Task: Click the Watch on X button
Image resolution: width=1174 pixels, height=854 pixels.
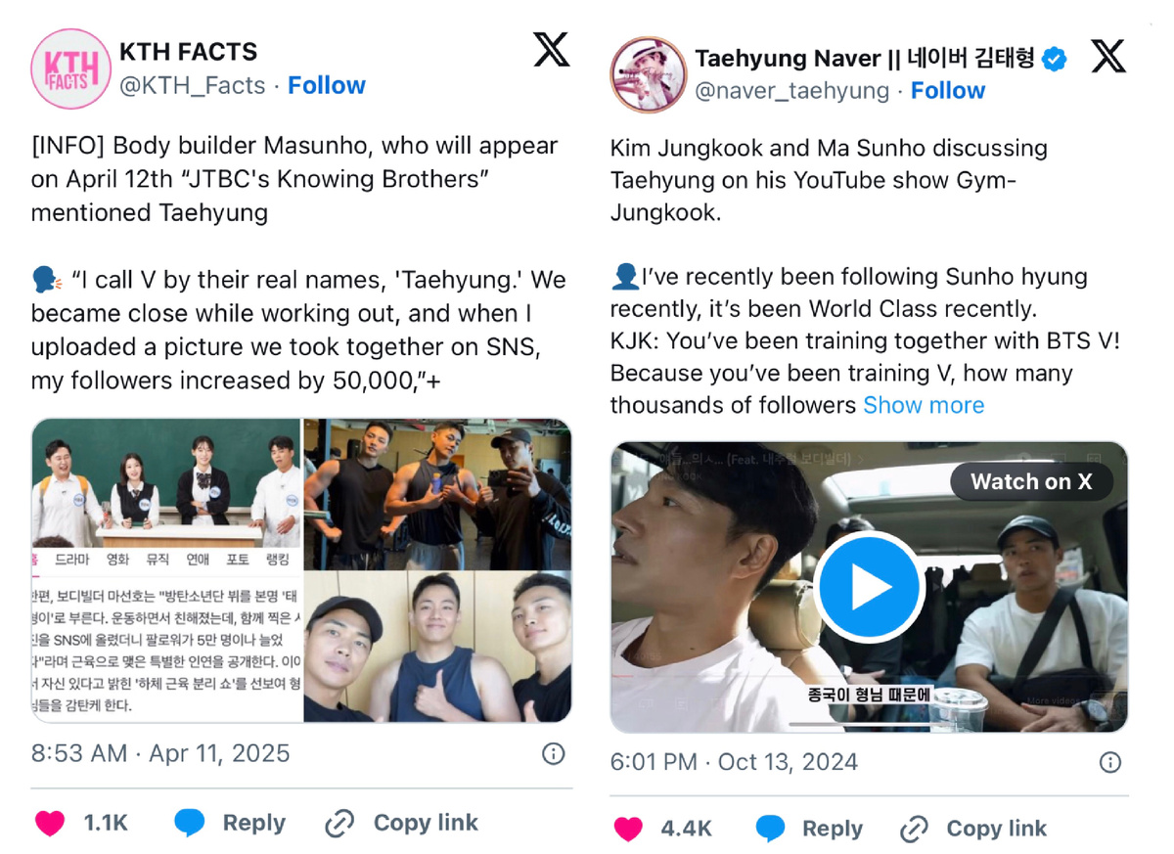Action: tap(1031, 481)
